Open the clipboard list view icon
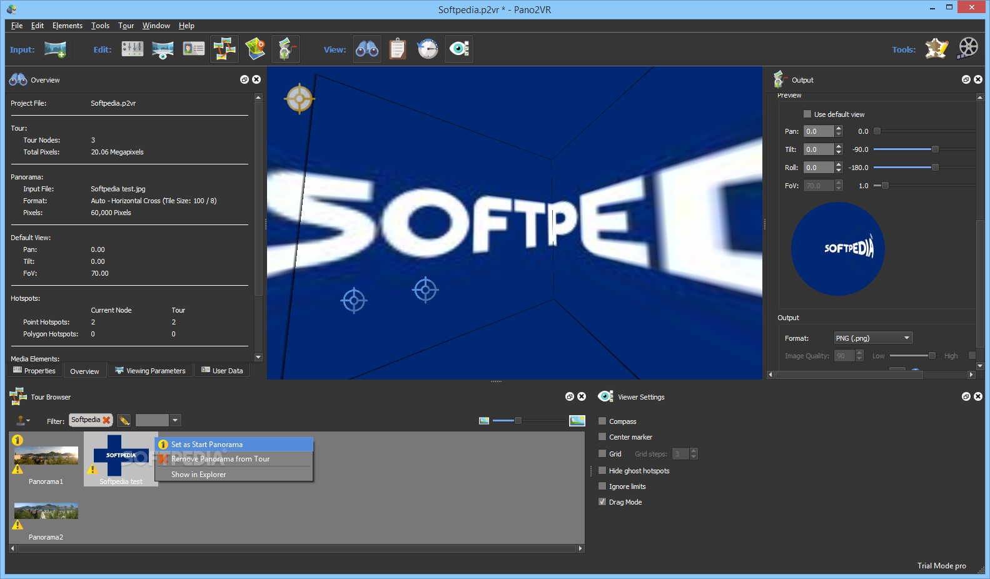This screenshot has height=579, width=990. [x=398, y=49]
